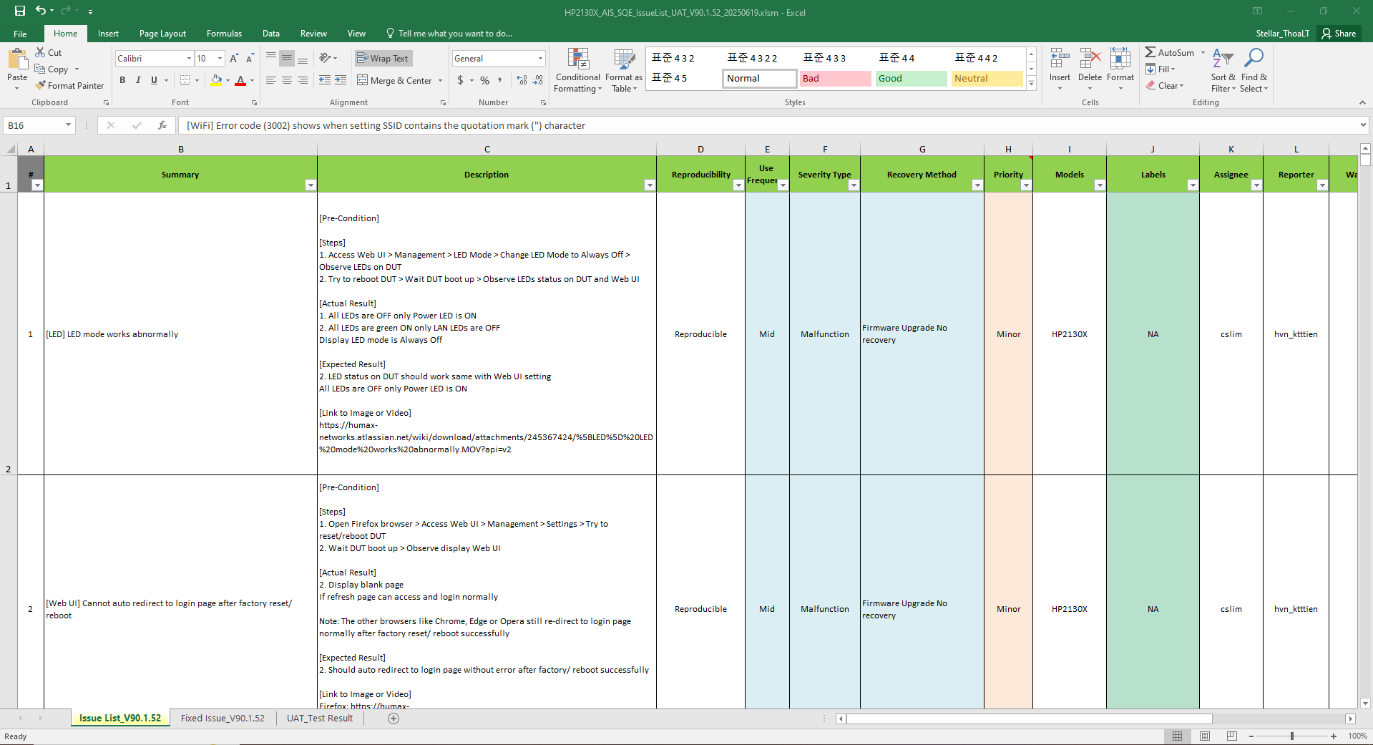Open Find & Select magnifier
This screenshot has height=745, width=1373.
coord(1254,70)
